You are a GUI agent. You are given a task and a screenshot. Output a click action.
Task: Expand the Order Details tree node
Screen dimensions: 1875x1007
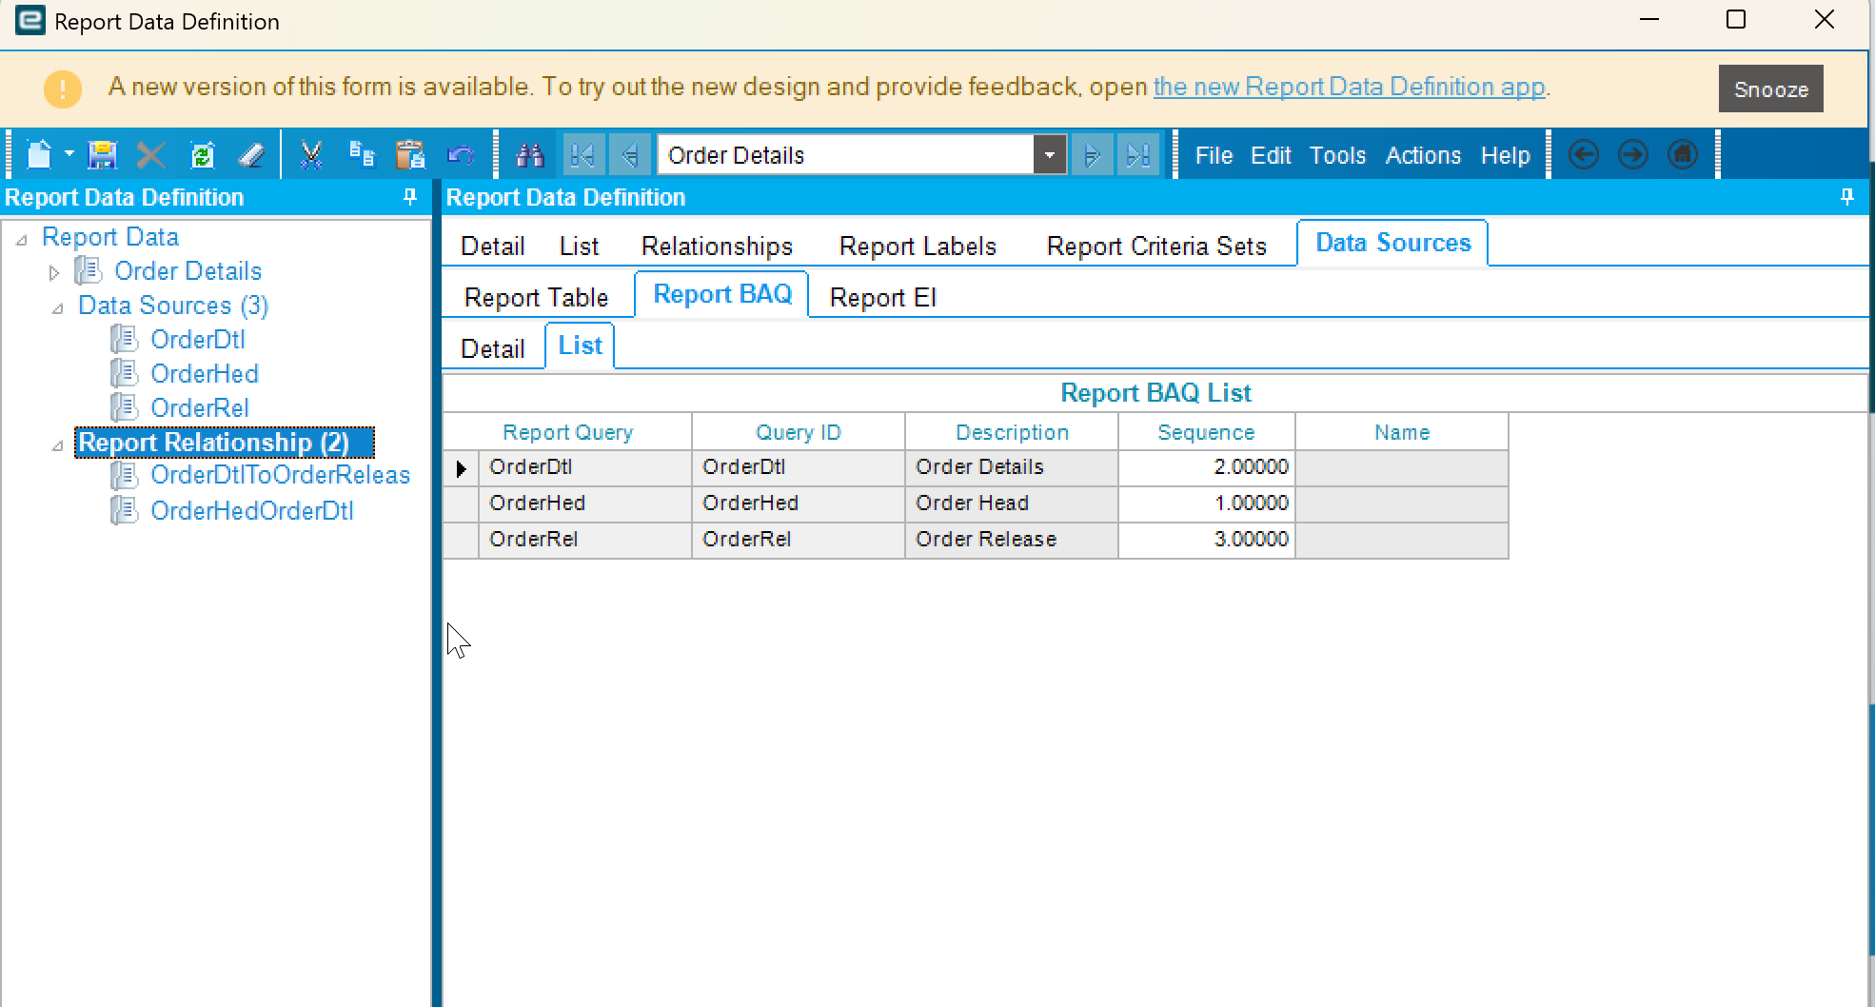(x=54, y=271)
